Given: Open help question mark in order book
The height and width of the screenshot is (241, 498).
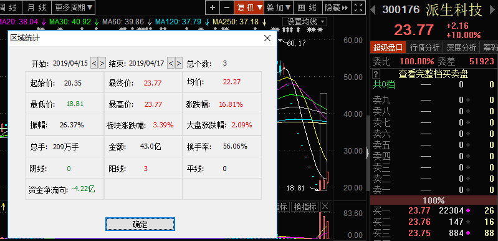Looking at the screenshot, I should tap(376, 74).
